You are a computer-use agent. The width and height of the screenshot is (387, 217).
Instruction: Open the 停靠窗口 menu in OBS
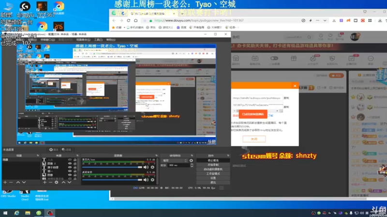coord(47,40)
